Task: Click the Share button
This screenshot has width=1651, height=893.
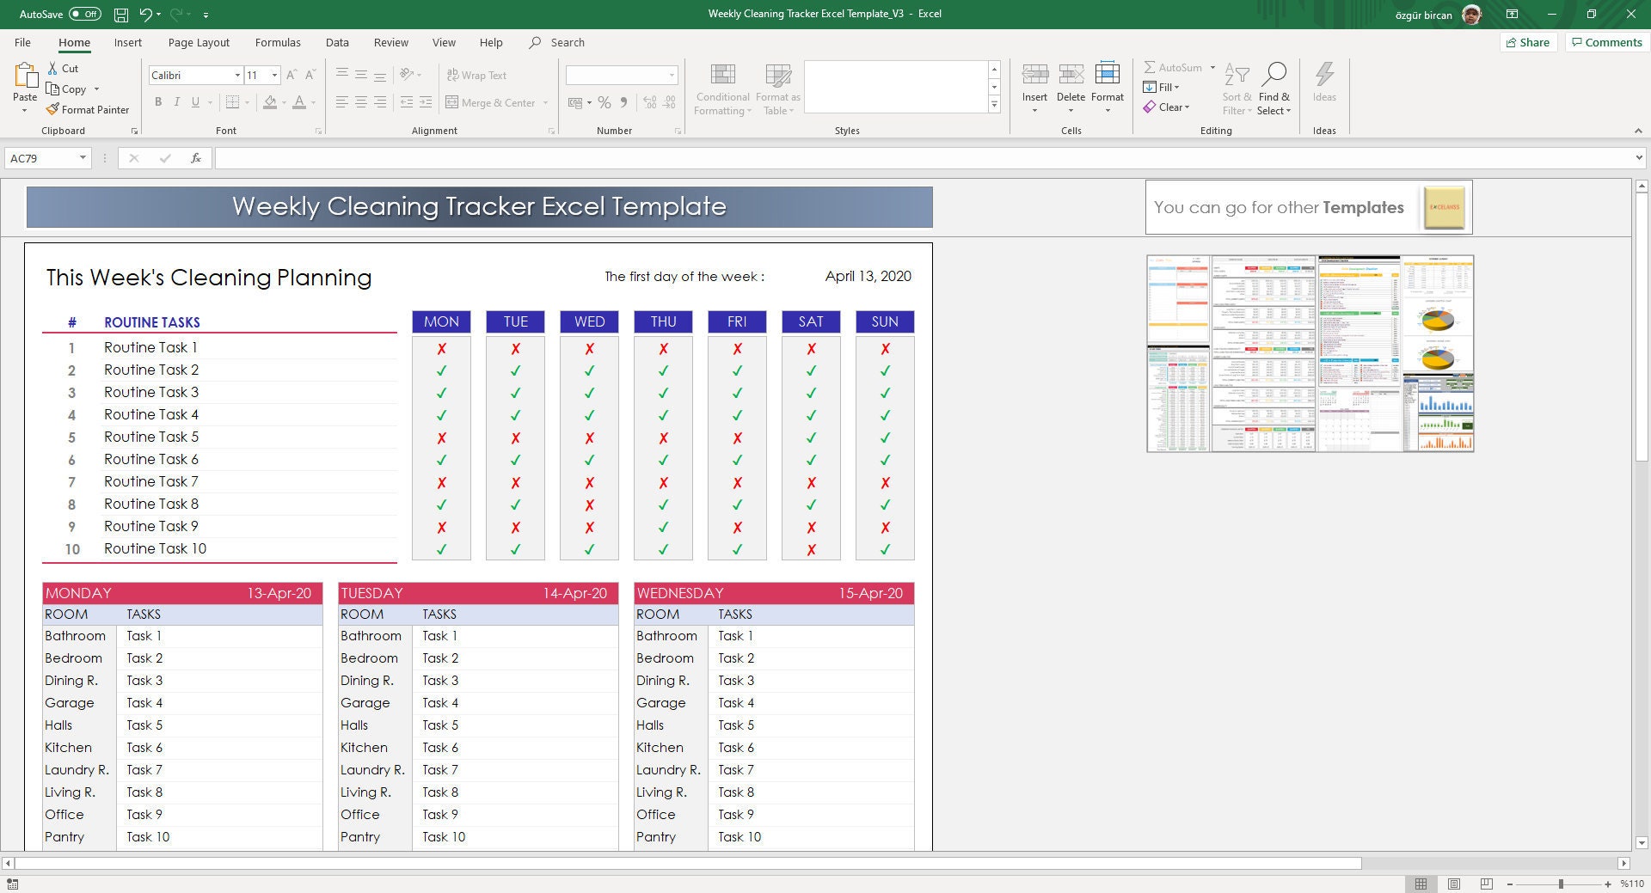Action: [x=1528, y=41]
